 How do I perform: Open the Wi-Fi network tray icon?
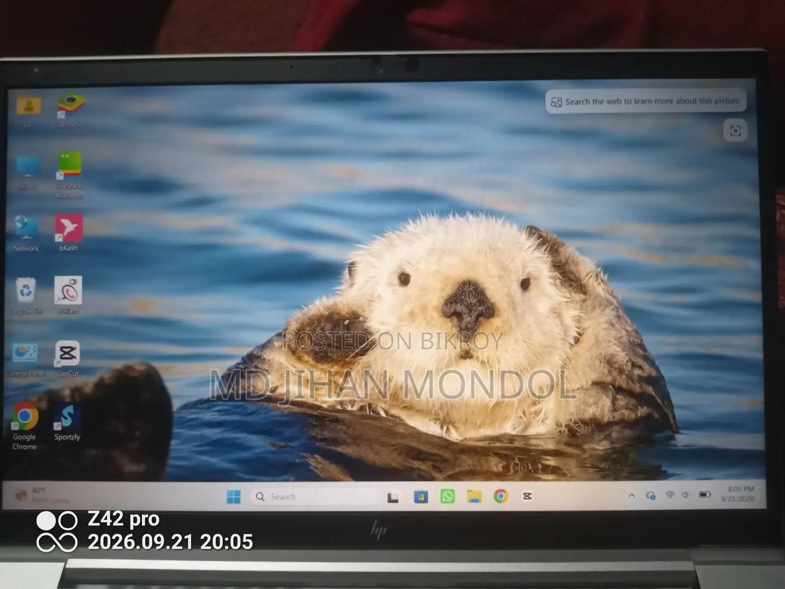point(670,495)
